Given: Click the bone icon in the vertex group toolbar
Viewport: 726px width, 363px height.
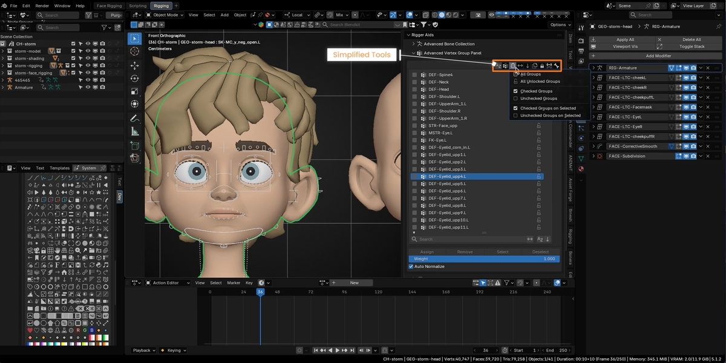Looking at the screenshot, I should pos(556,65).
